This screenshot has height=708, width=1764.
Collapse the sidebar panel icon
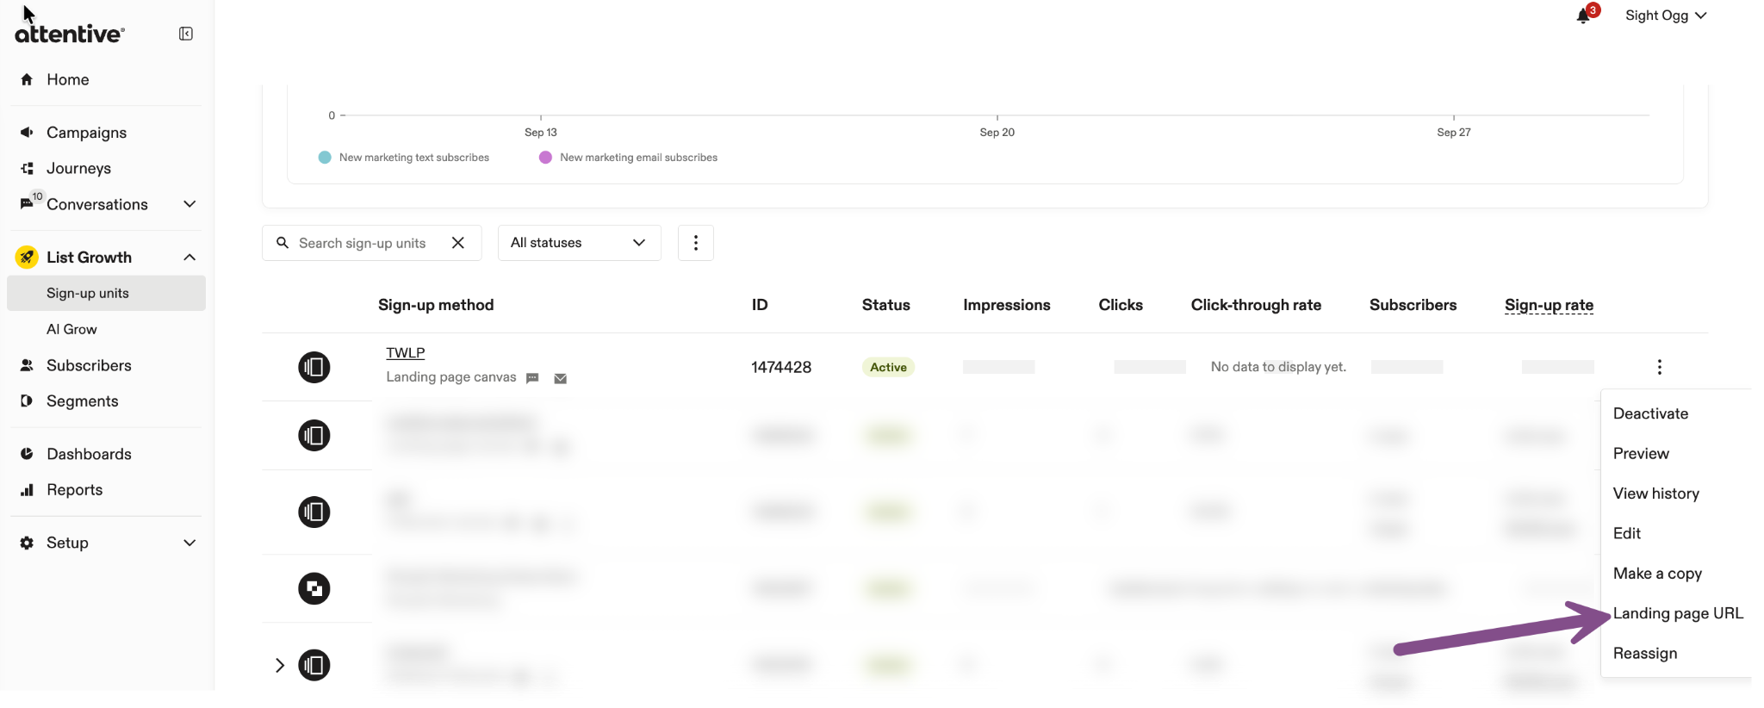(x=186, y=34)
